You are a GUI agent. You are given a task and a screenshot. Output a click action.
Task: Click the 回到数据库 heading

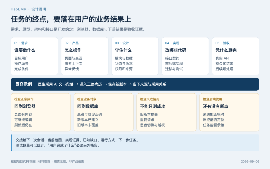point(88,106)
